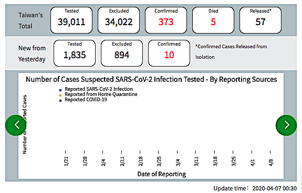Screen dimensions: 302x193
Task: Open new Confirmed card showing 10
Action: [x=169, y=53]
